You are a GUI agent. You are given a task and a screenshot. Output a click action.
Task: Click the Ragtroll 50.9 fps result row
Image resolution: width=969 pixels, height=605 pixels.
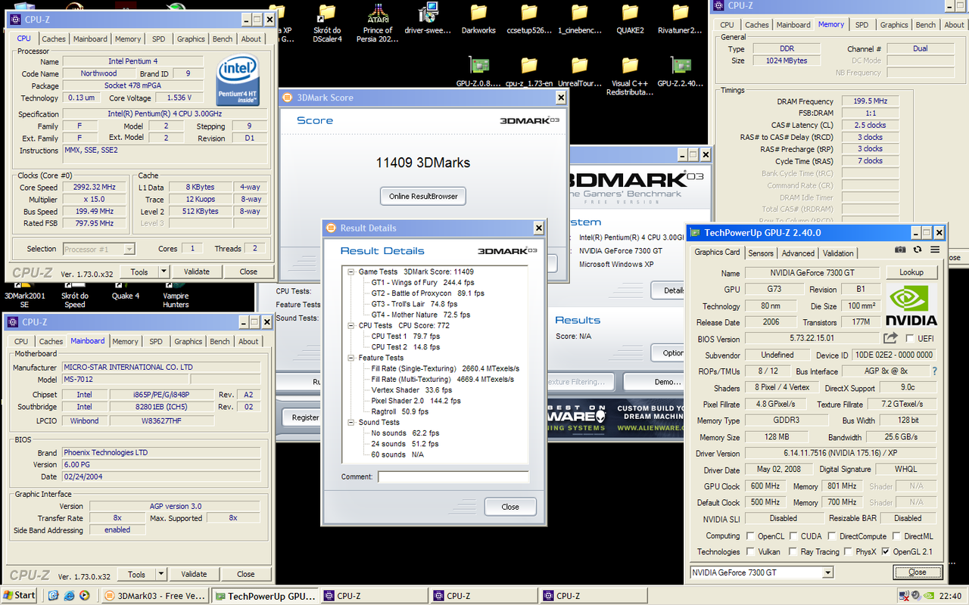(400, 411)
